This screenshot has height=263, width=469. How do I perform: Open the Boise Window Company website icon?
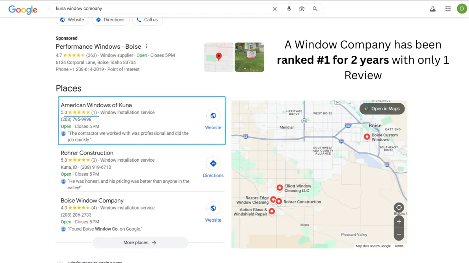point(213,208)
